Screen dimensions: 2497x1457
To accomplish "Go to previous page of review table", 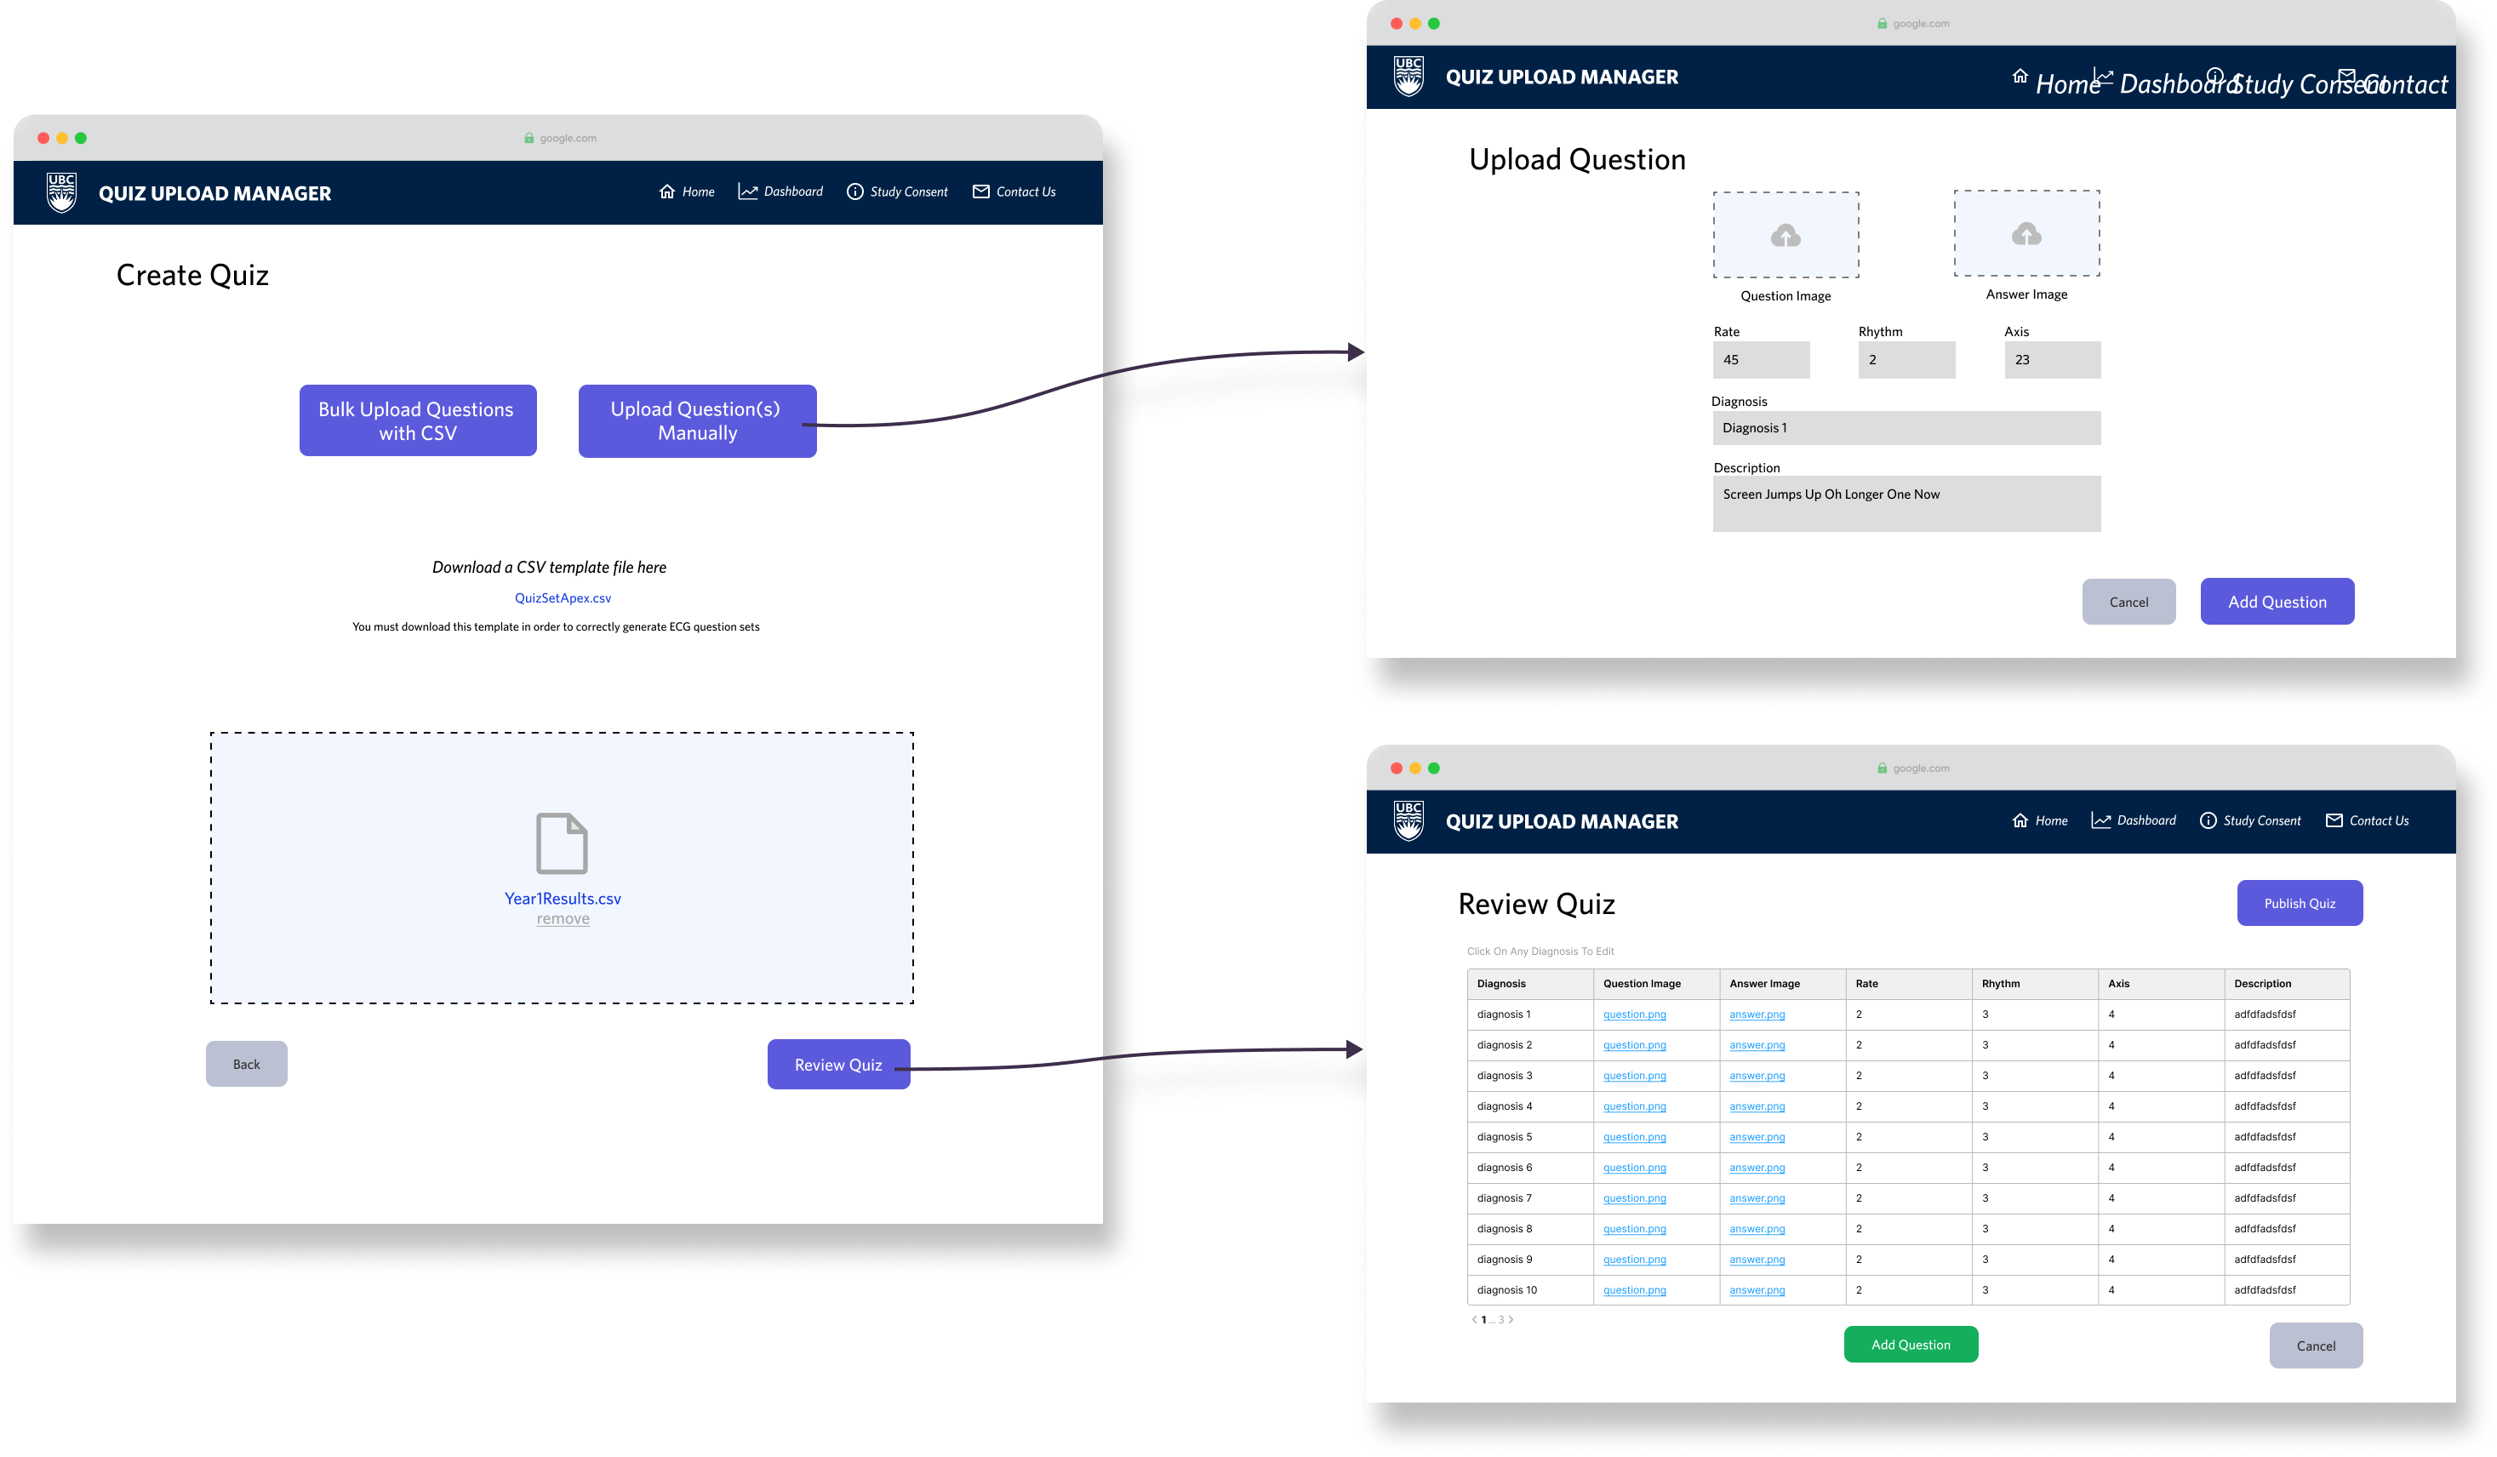I will [x=1474, y=1319].
